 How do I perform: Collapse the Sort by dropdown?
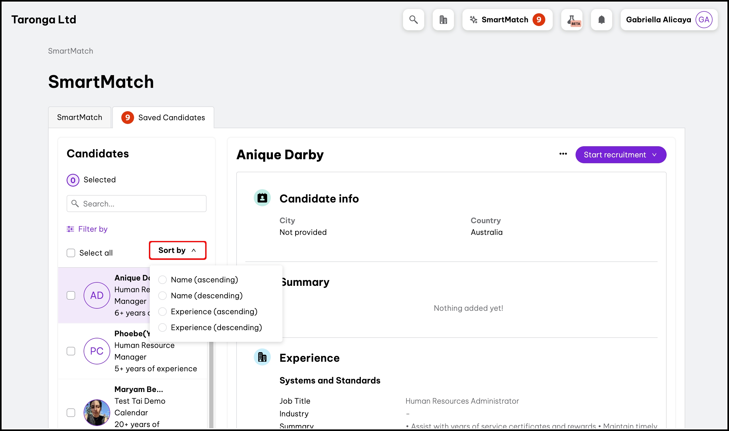pyautogui.click(x=177, y=250)
